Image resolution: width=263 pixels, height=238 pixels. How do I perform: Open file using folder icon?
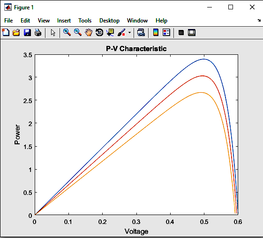(16, 32)
